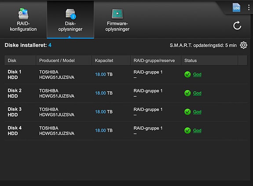Viewport: 253px width, 186px height.
Task: Click green check status icon for Disk 4
Action: point(187,131)
